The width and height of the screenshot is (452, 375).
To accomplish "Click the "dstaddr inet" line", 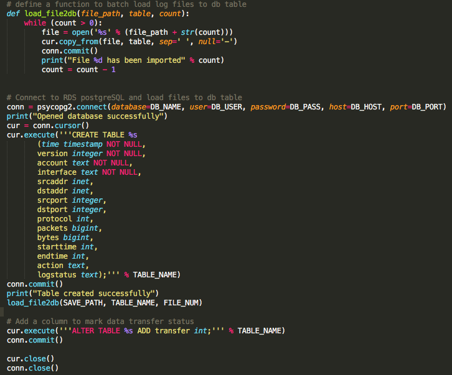I will pos(65,191).
